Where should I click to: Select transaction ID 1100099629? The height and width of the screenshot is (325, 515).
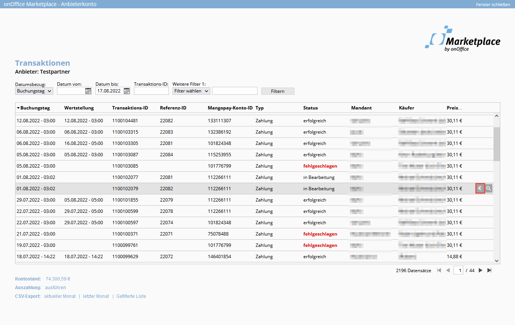(x=125, y=257)
